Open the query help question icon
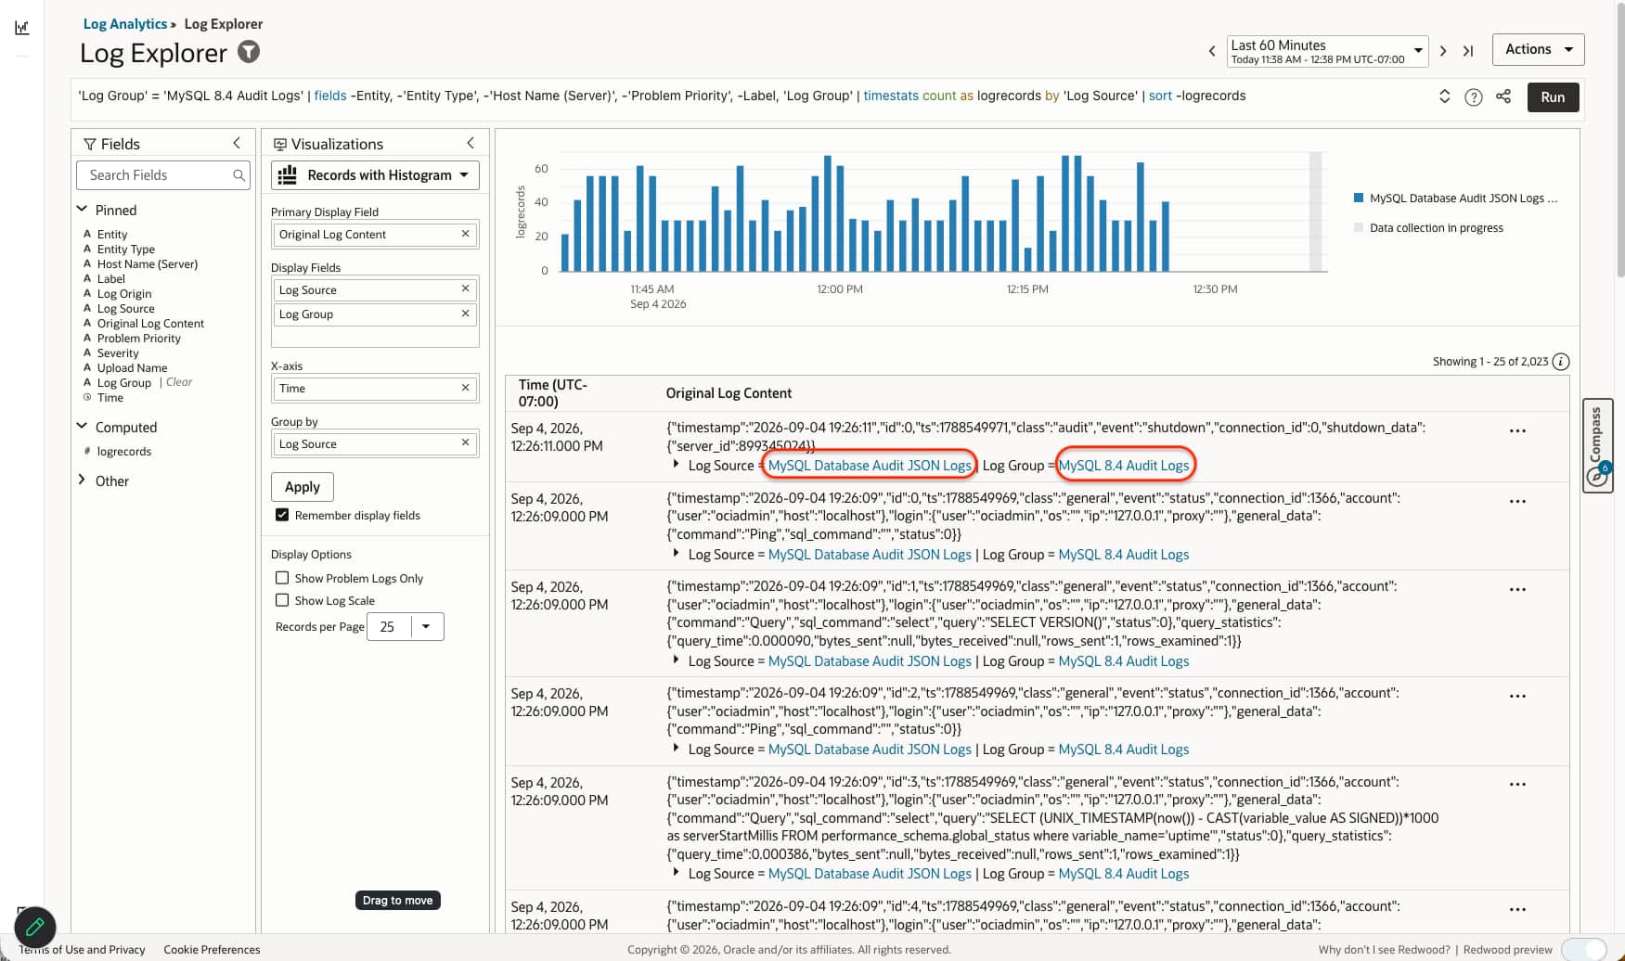This screenshot has width=1625, height=961. [x=1474, y=96]
